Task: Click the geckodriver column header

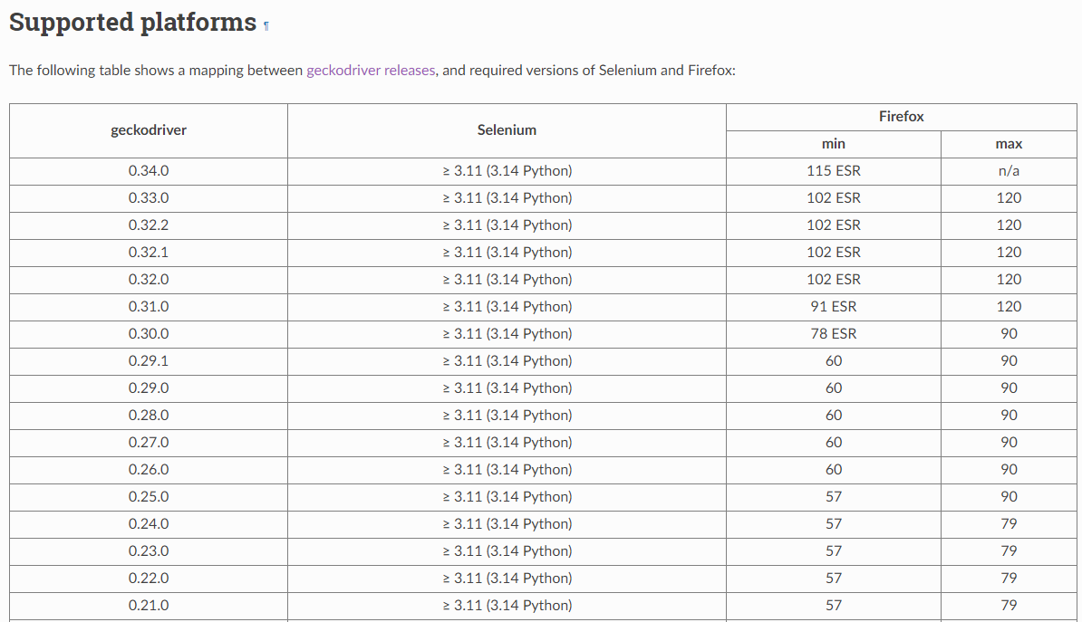Action: coord(149,130)
